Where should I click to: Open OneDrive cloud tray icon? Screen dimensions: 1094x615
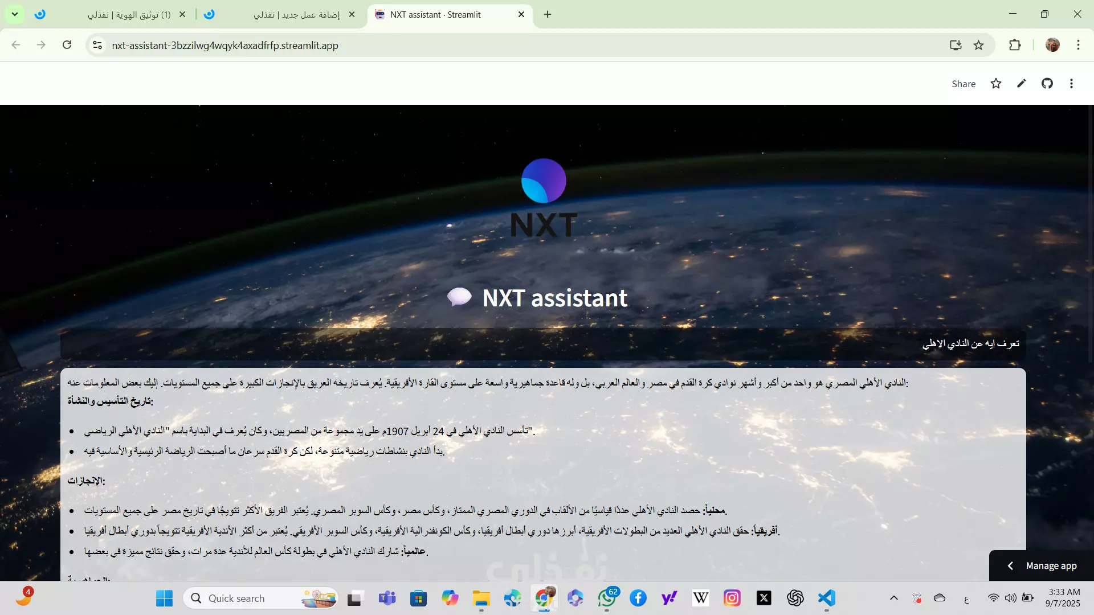click(x=940, y=598)
